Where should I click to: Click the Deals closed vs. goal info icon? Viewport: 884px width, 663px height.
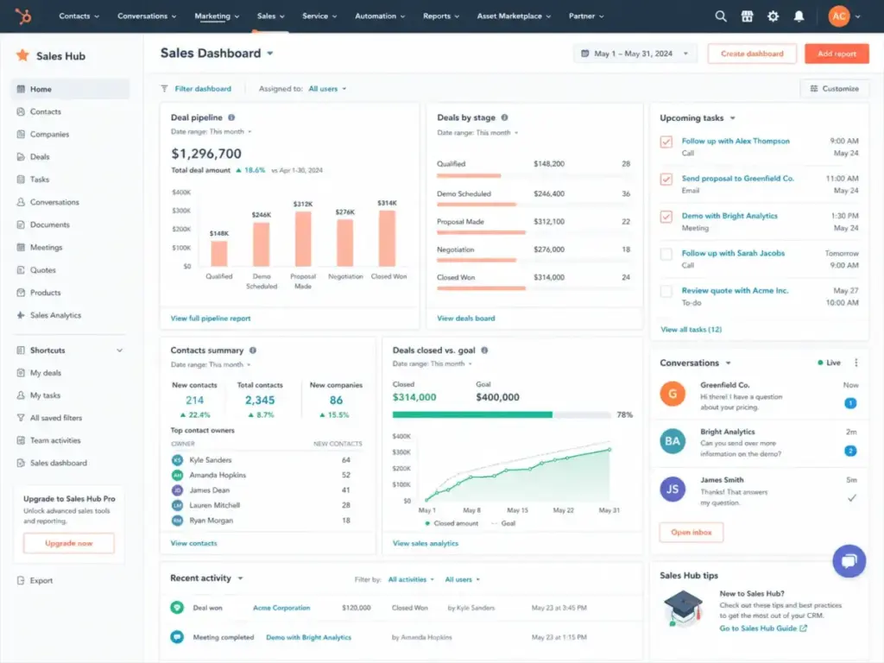point(484,350)
